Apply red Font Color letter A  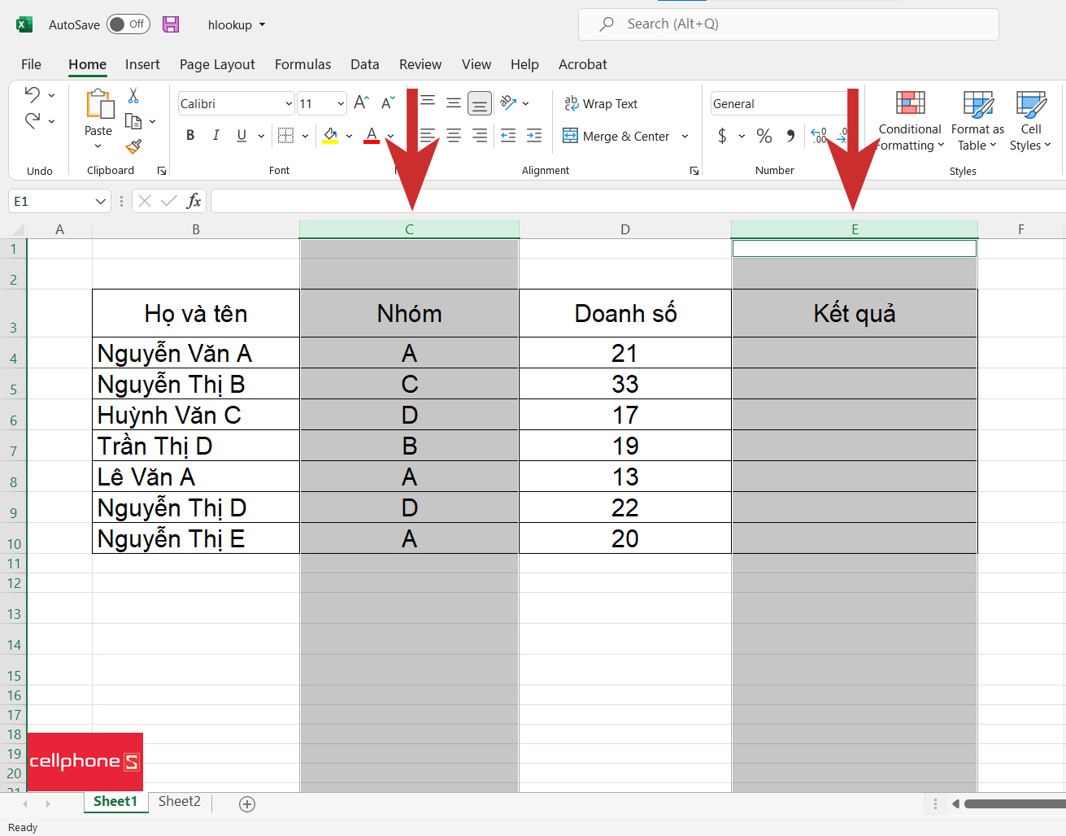pyautogui.click(x=372, y=136)
